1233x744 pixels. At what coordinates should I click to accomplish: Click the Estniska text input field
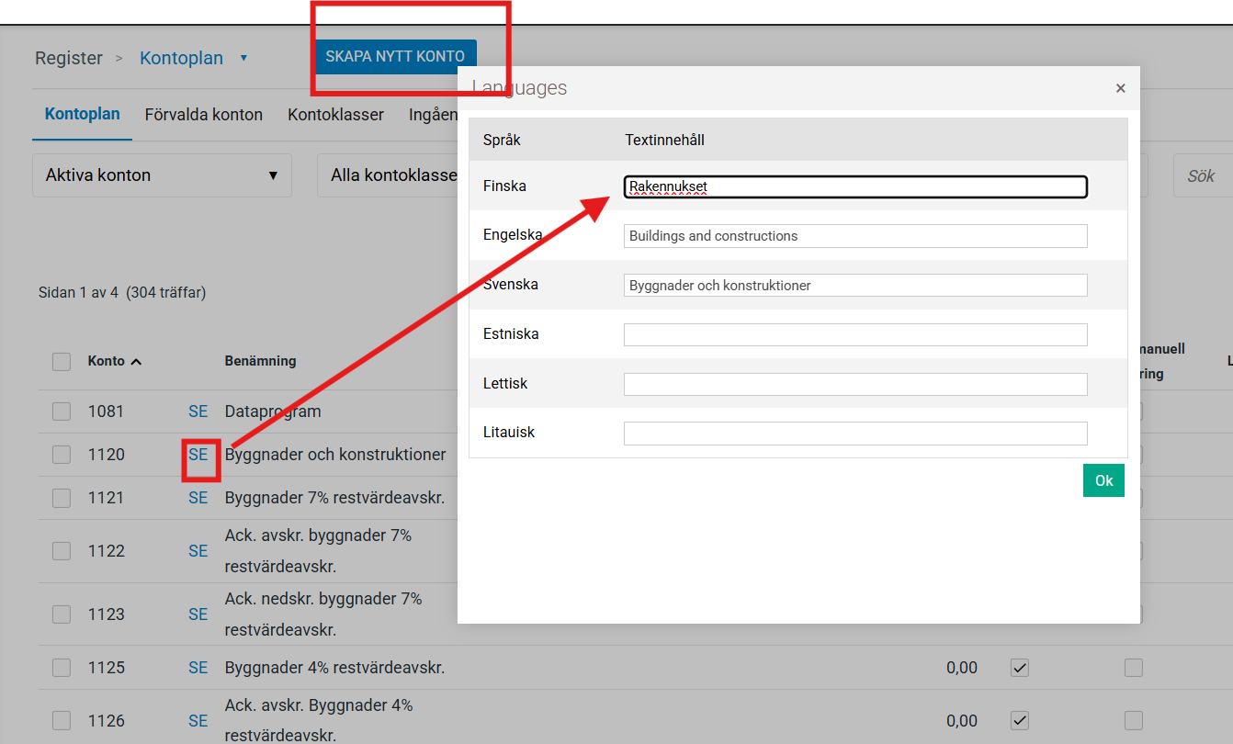pyautogui.click(x=854, y=334)
